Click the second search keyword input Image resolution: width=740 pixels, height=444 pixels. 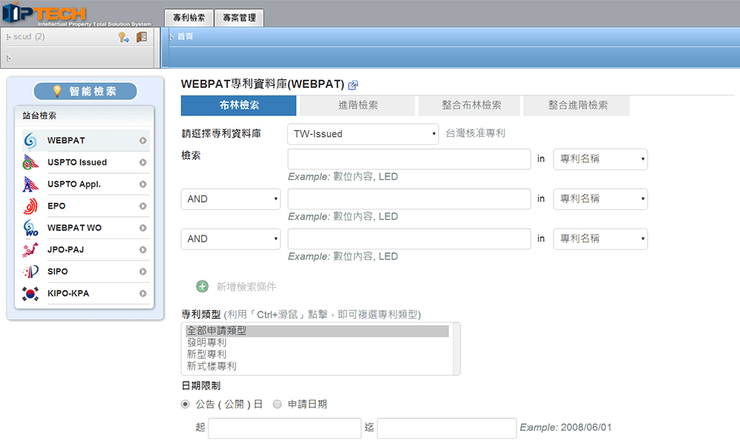coord(409,199)
